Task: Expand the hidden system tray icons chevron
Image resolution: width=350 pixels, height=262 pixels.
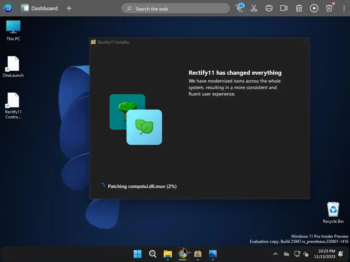Action: click(275, 254)
